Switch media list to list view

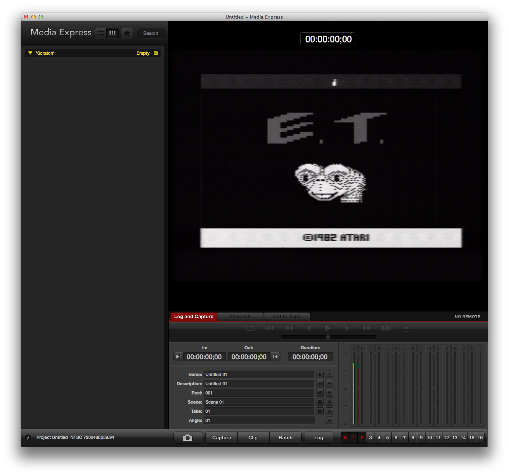100,33
